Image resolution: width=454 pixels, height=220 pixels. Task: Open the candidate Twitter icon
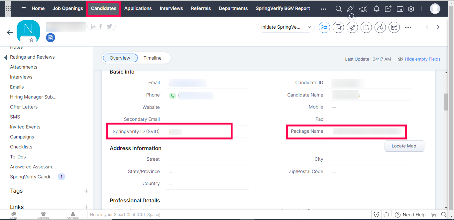click(x=109, y=26)
